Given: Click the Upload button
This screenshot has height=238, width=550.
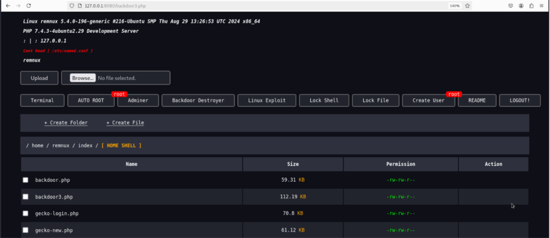Looking at the screenshot, I should click(39, 78).
